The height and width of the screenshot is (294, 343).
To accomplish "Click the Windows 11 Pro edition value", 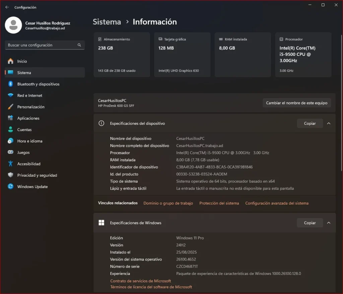I will point(190,238).
